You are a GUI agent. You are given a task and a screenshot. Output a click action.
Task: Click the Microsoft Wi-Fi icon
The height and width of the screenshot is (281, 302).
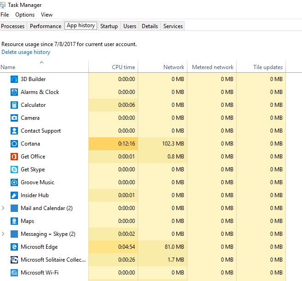coord(14,273)
